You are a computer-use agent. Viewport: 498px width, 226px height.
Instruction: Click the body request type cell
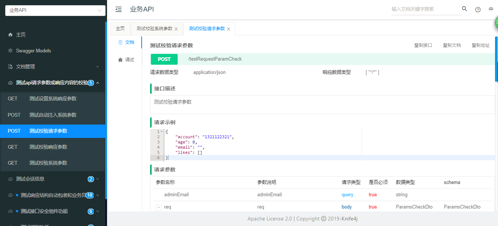(347, 207)
